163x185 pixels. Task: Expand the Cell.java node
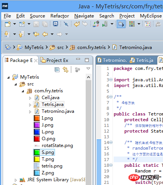tap(30, 98)
